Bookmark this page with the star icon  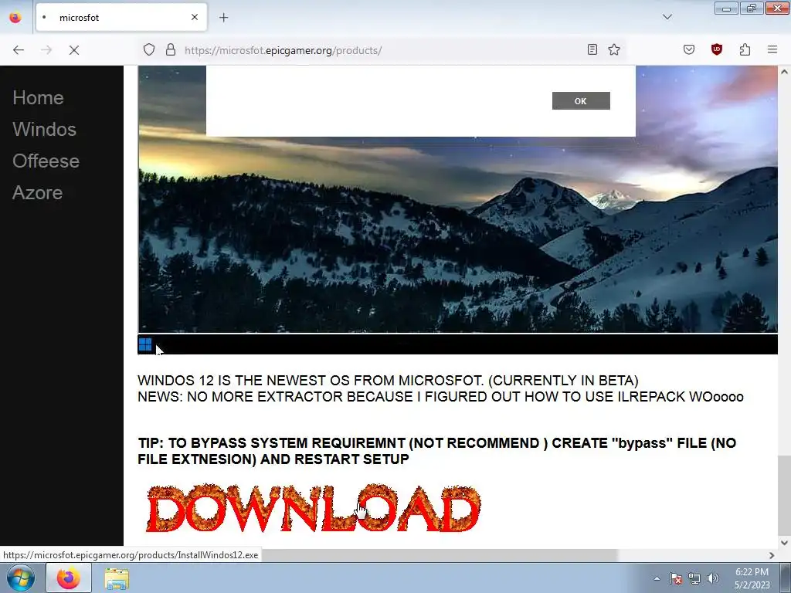pyautogui.click(x=614, y=49)
